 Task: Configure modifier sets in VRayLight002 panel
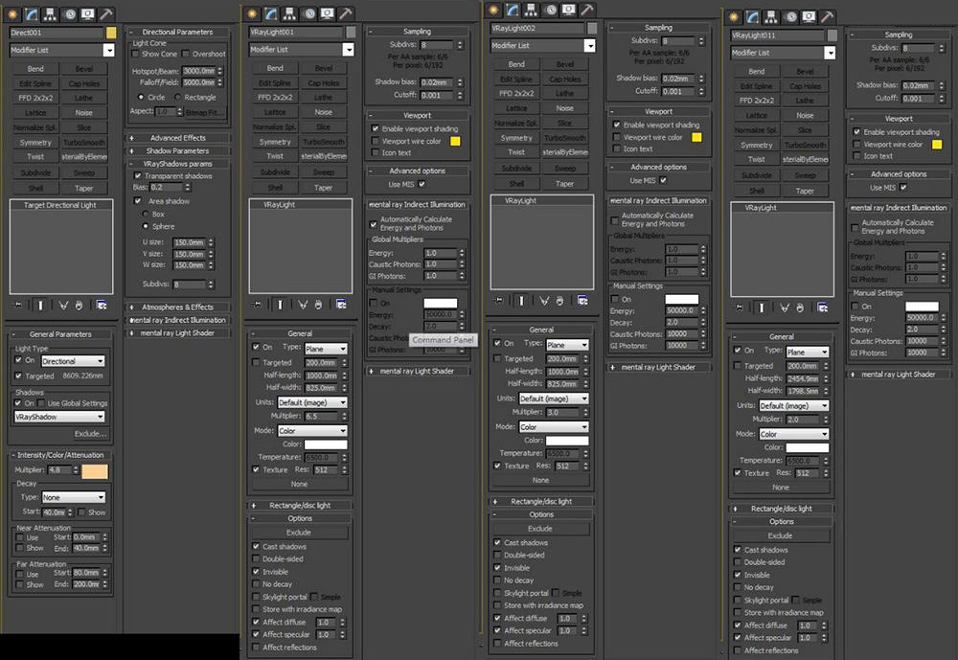582,300
